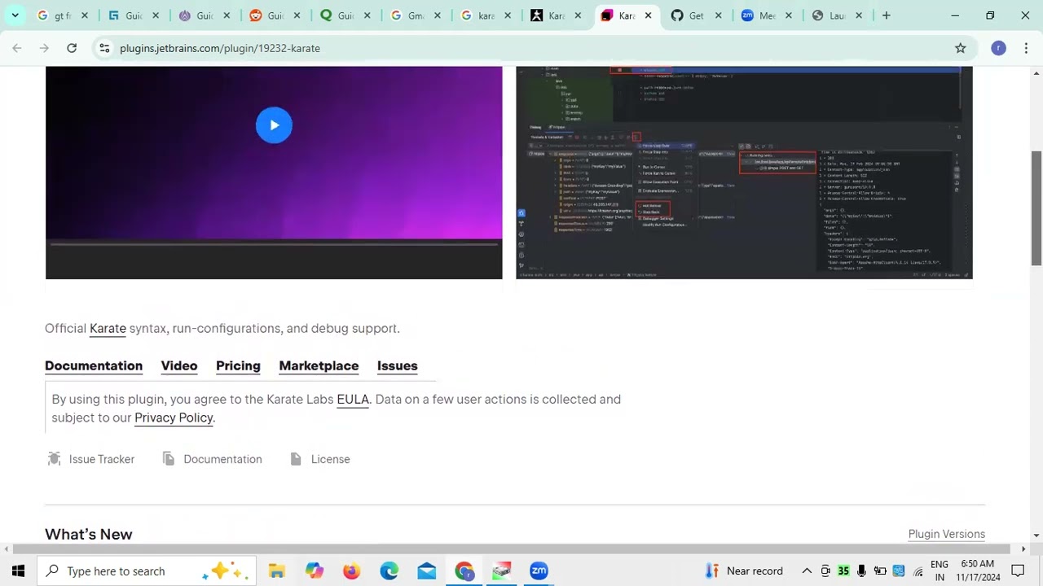The image size is (1043, 586).
Task: Switch to the Reddit 'Gui' tab
Action: click(276, 15)
